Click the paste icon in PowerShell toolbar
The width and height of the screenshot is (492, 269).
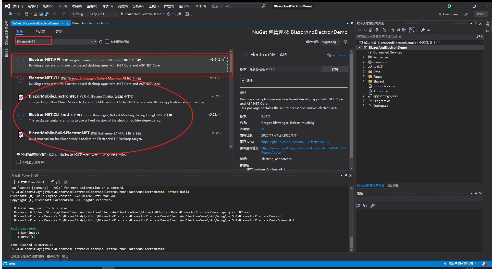point(58,182)
